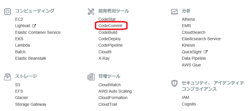Open the CodeCommit service
The width and height of the screenshot is (248, 111).
[x=110, y=26]
